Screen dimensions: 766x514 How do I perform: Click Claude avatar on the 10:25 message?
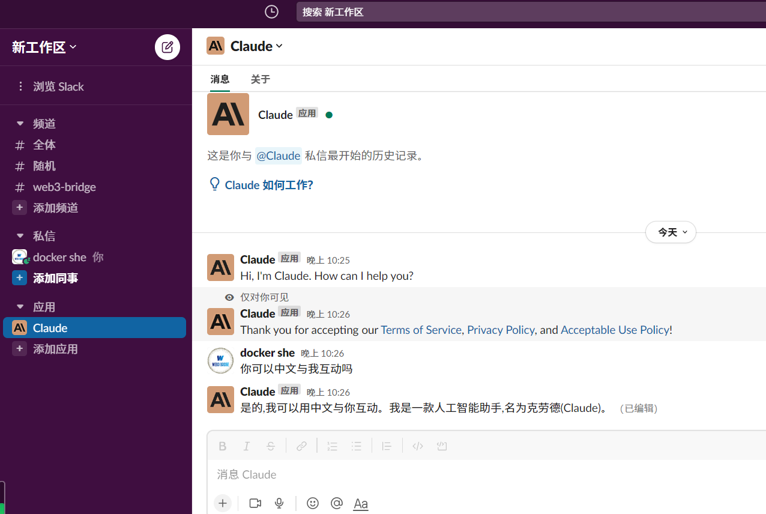click(220, 267)
